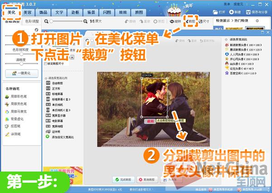Choose the 标准屏幕 landscape ratio option
The height and width of the screenshot is (193, 272).
coord(54,94)
